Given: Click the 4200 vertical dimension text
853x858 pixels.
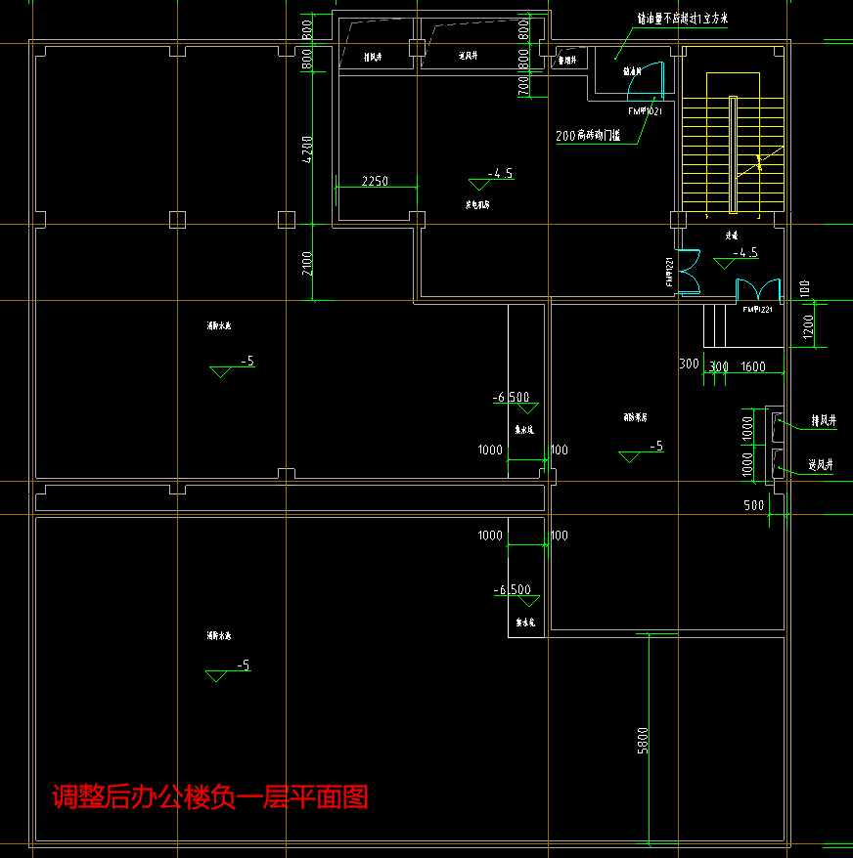Looking at the screenshot, I should point(307,151).
